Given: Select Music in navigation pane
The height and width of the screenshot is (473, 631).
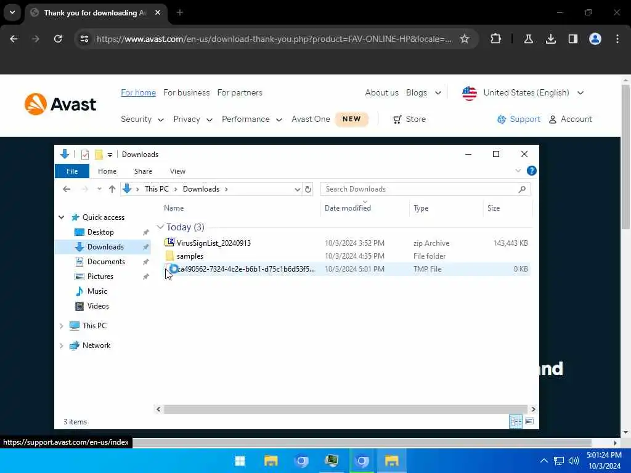Looking at the screenshot, I should pyautogui.click(x=97, y=291).
